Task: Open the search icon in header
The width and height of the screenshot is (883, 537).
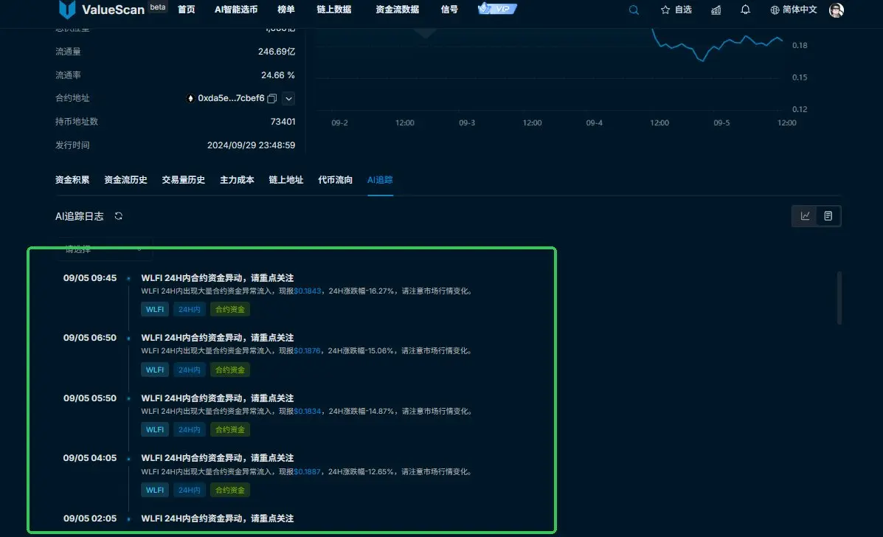Action: coord(634,10)
